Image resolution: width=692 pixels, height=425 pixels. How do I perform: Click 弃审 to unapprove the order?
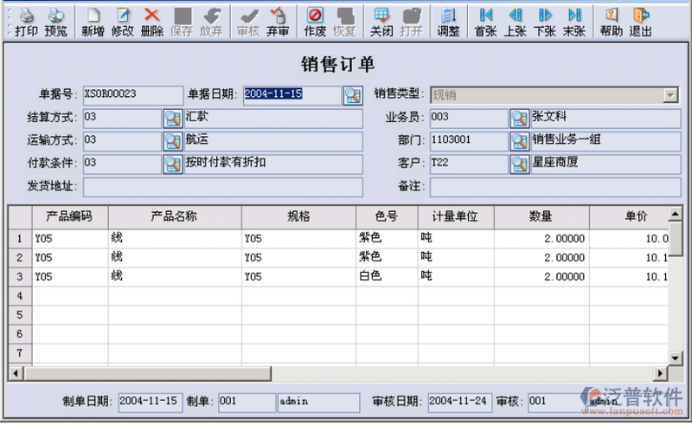tap(278, 22)
